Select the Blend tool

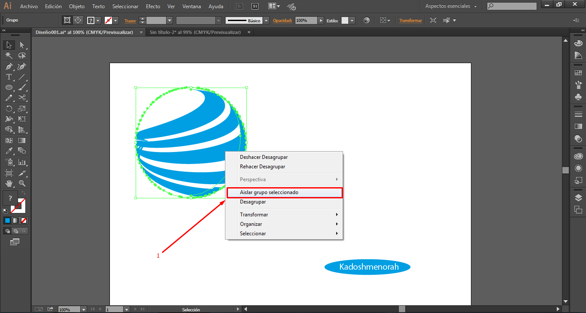pyautogui.click(x=22, y=151)
